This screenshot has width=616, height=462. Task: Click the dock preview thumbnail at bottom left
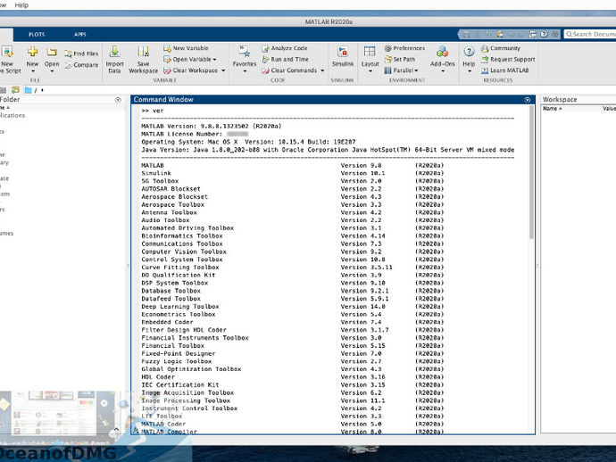pos(54,413)
